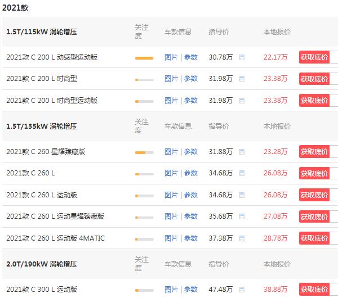Click popularity bar for C 200 L 动感型运动版
The height and width of the screenshot is (298, 338).
(x=144, y=58)
